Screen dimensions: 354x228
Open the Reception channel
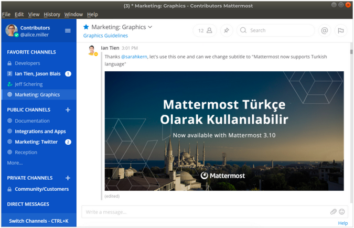pyautogui.click(x=39, y=153)
